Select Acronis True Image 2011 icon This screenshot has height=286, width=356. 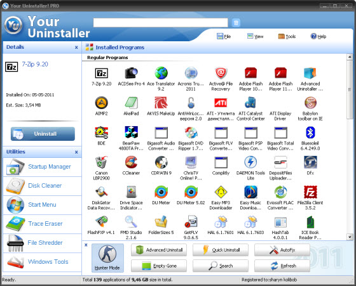pos(191,73)
